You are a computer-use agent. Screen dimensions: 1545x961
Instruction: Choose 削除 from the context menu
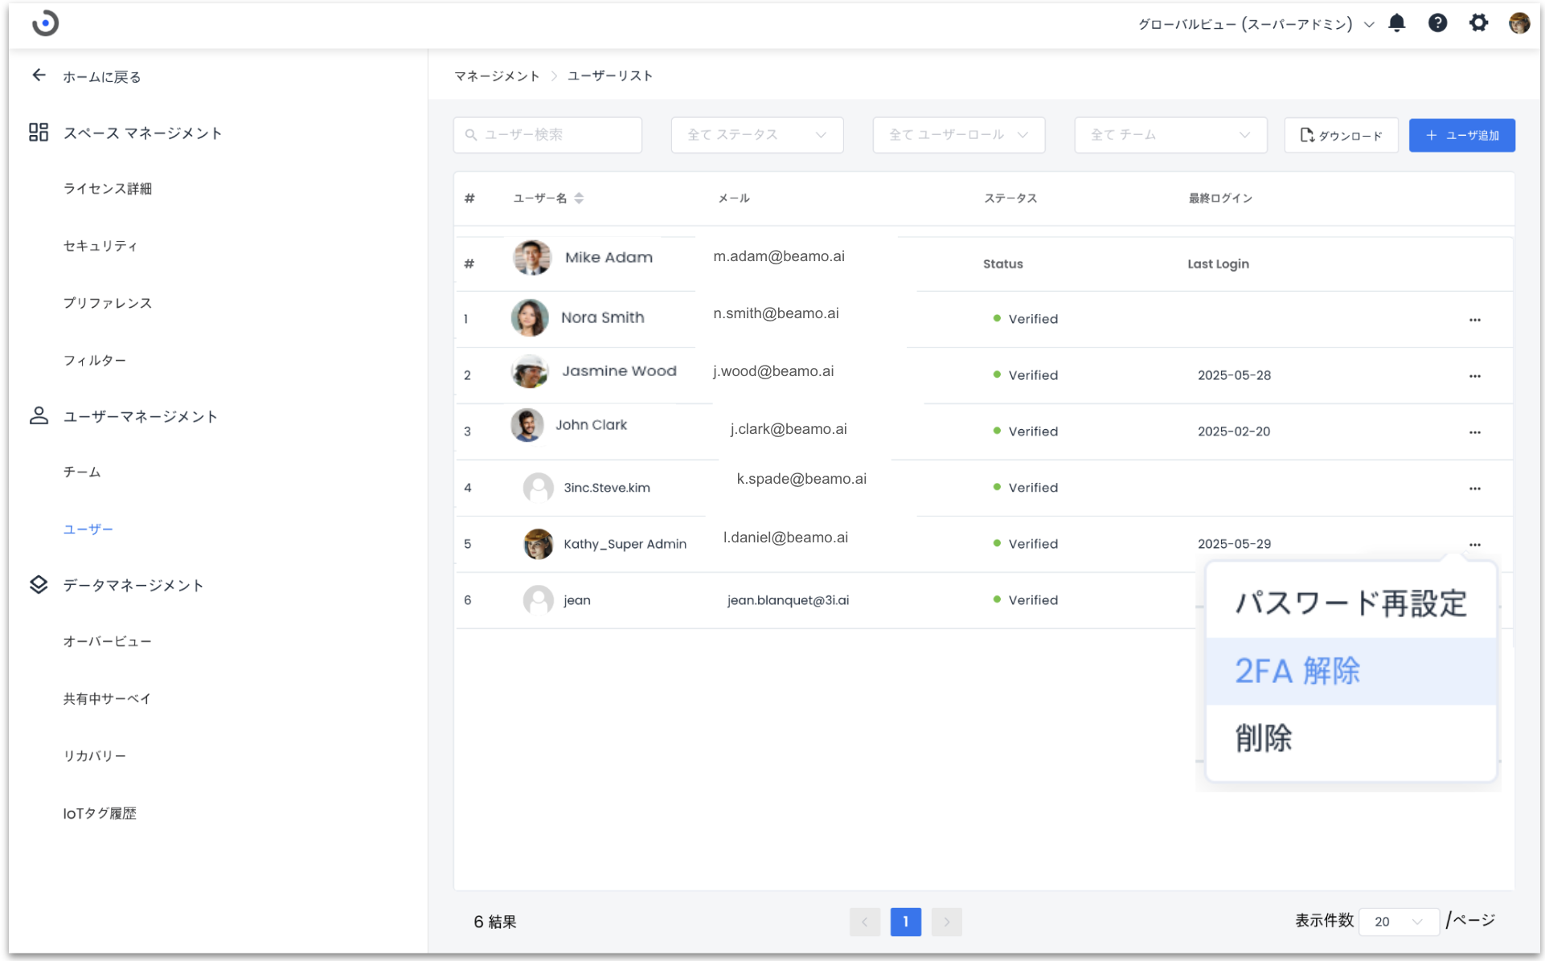[x=1350, y=738]
